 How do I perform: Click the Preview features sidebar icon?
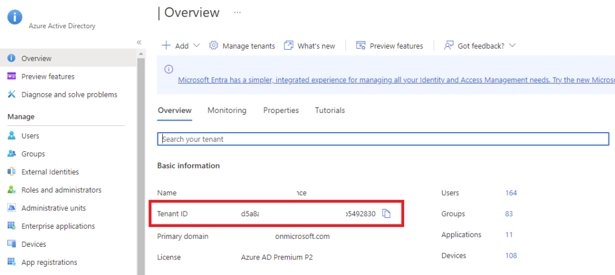click(11, 76)
